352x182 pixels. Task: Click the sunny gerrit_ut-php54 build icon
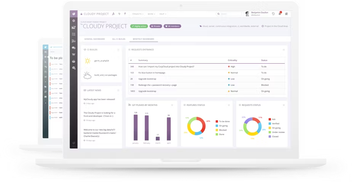point(88,61)
